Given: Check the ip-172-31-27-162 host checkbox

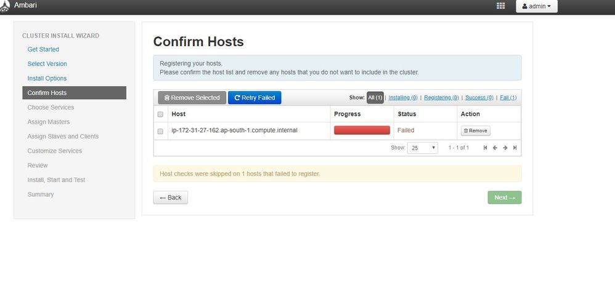Looking at the screenshot, I should pyautogui.click(x=160, y=131).
